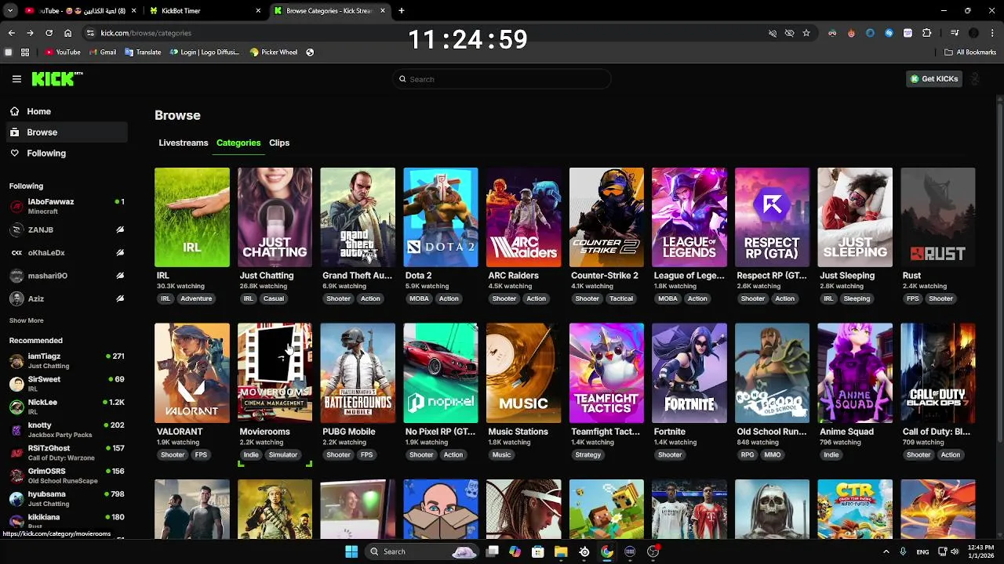Switch to KickBot Timer browser tab
Image resolution: width=1004 pixels, height=564 pixels.
pyautogui.click(x=204, y=11)
